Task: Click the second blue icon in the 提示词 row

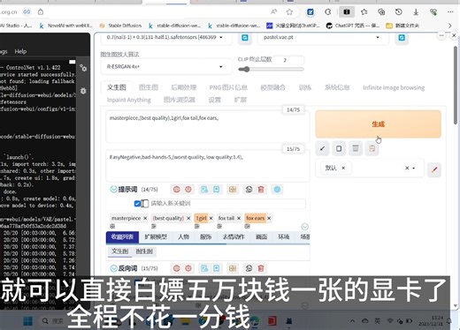Action: (x=217, y=190)
